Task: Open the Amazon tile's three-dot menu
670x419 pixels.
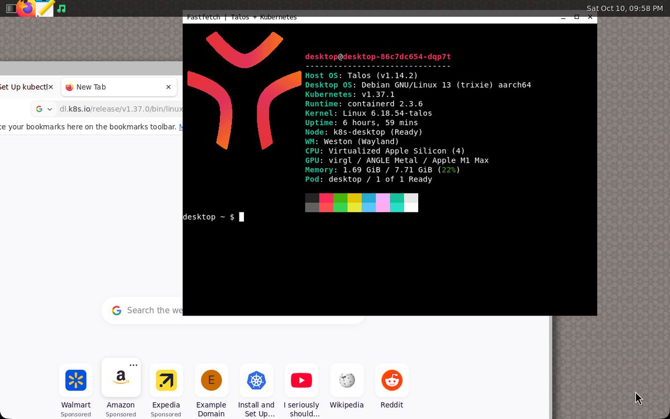Action: 133,365
